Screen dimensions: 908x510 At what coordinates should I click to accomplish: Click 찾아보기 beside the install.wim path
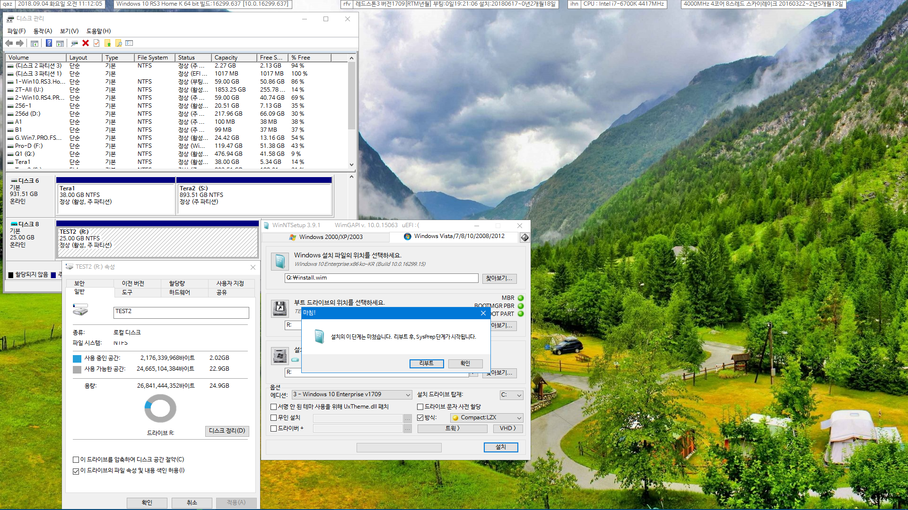click(x=499, y=279)
